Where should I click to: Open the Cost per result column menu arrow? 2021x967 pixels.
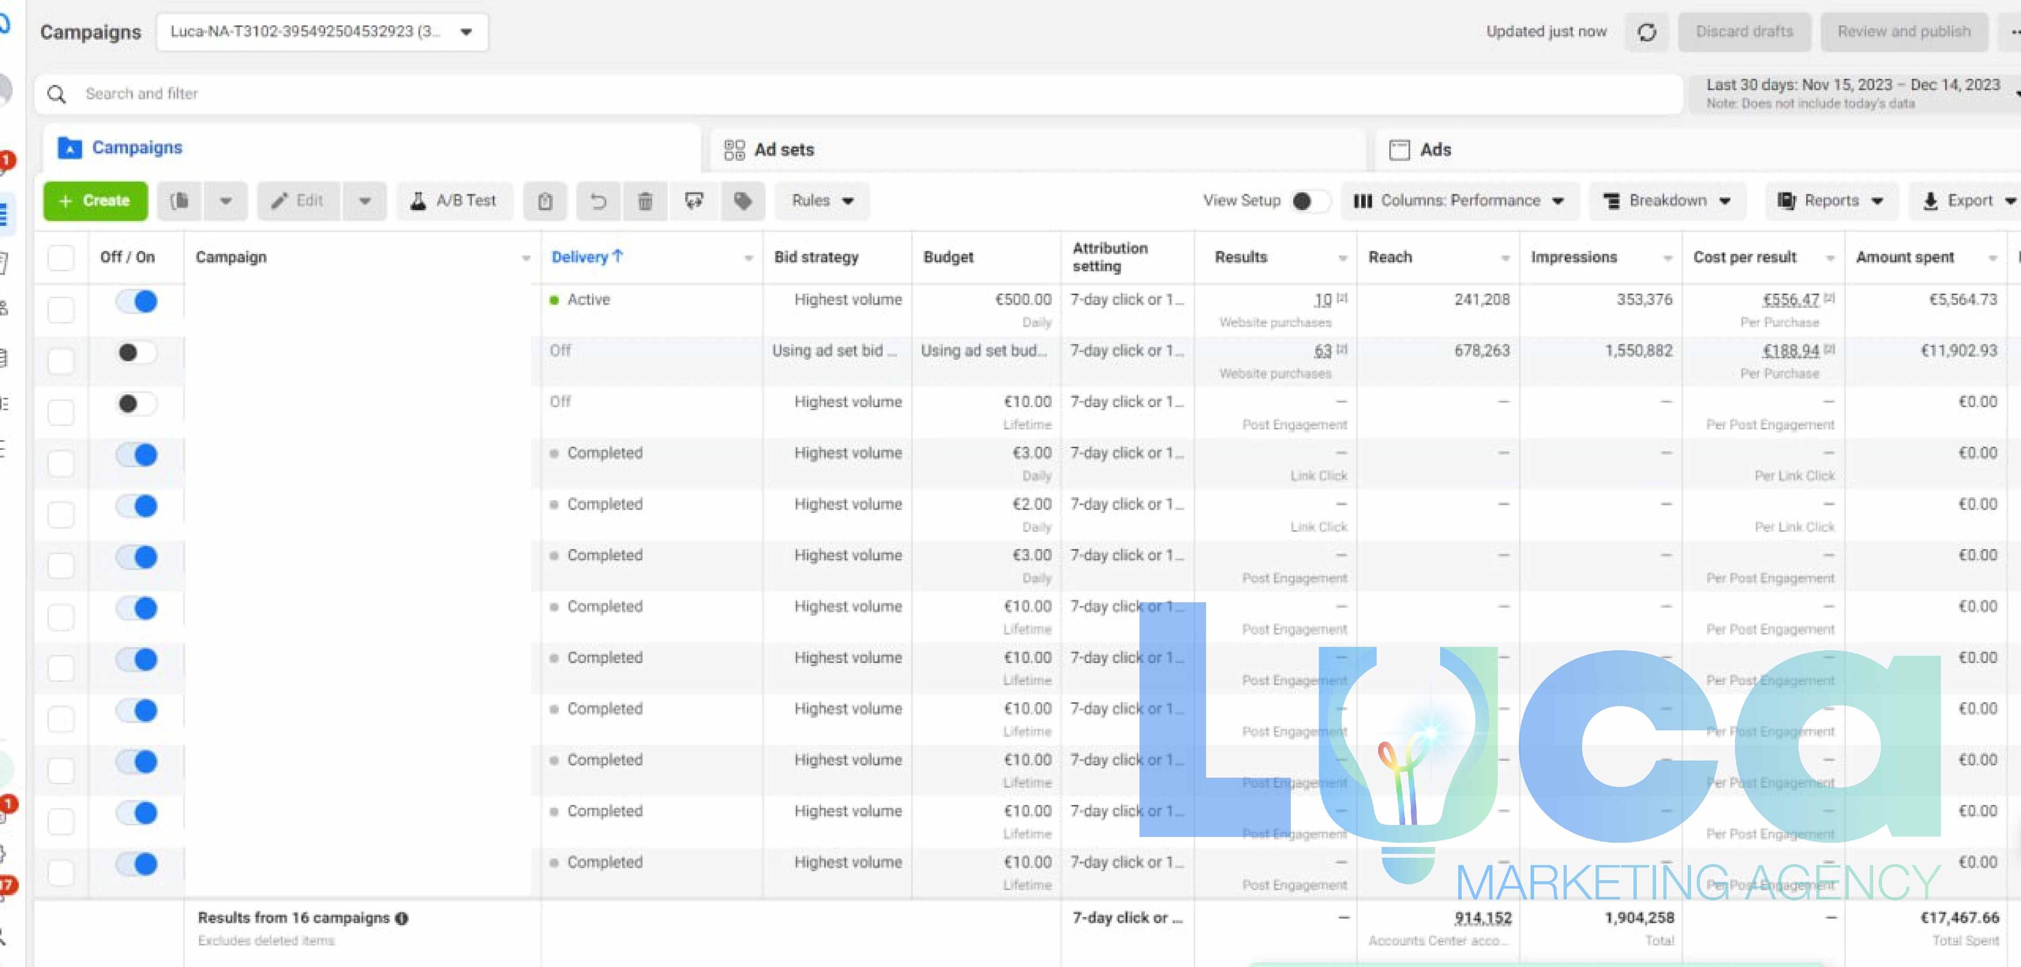point(1829,257)
